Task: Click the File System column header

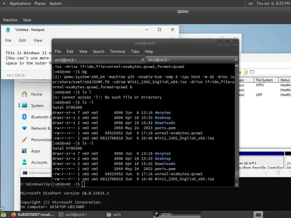Action: click(x=266, y=80)
